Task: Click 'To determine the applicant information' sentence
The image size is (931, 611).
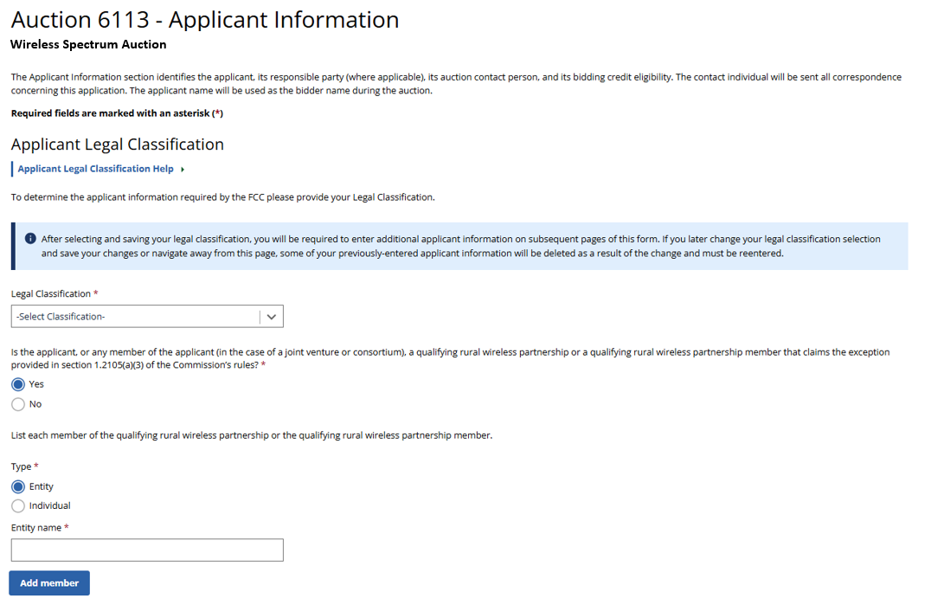Action: pos(222,197)
